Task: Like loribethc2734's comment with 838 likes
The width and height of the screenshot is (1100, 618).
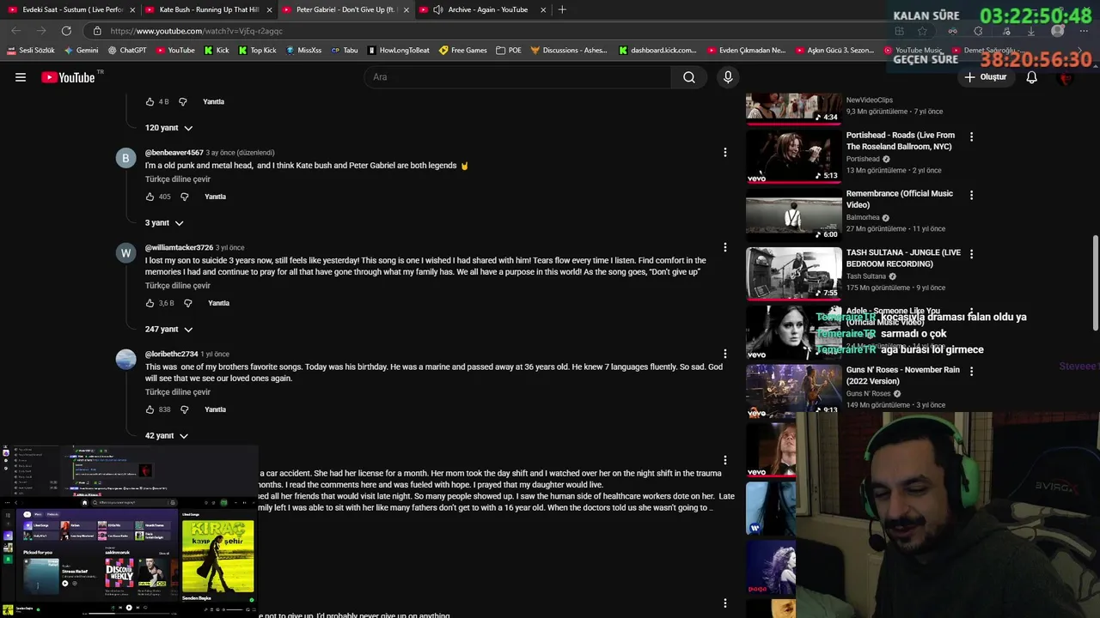Action: 150,409
